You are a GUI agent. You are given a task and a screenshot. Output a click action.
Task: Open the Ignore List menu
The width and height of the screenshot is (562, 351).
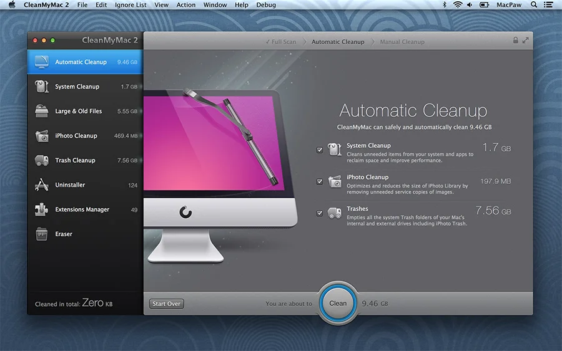[131, 4]
